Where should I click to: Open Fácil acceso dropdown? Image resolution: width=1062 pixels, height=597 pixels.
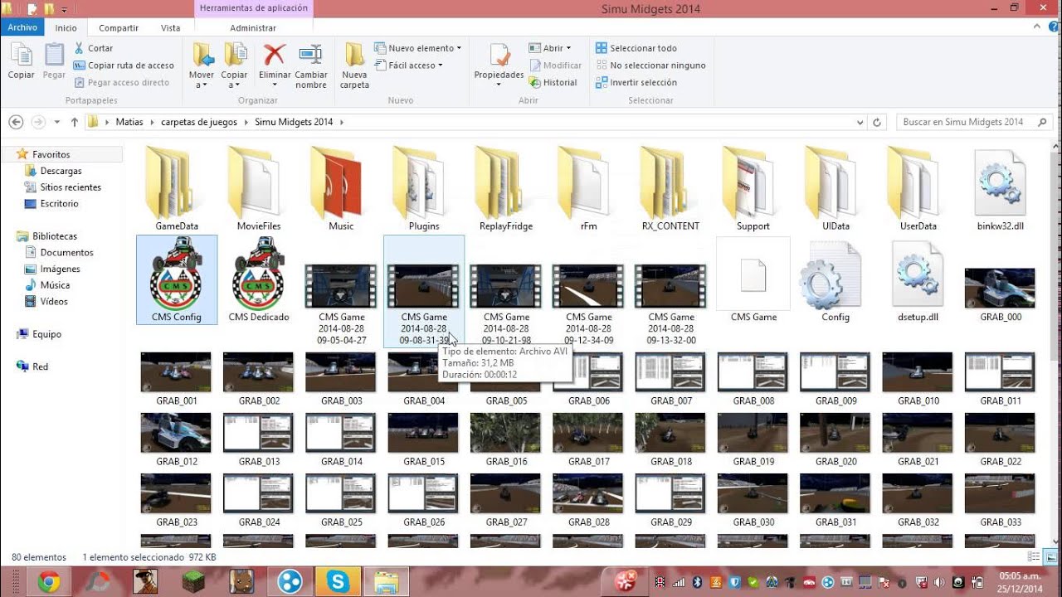click(x=409, y=66)
